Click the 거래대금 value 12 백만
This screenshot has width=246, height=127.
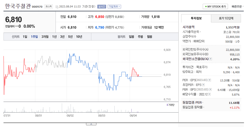point(159,27)
